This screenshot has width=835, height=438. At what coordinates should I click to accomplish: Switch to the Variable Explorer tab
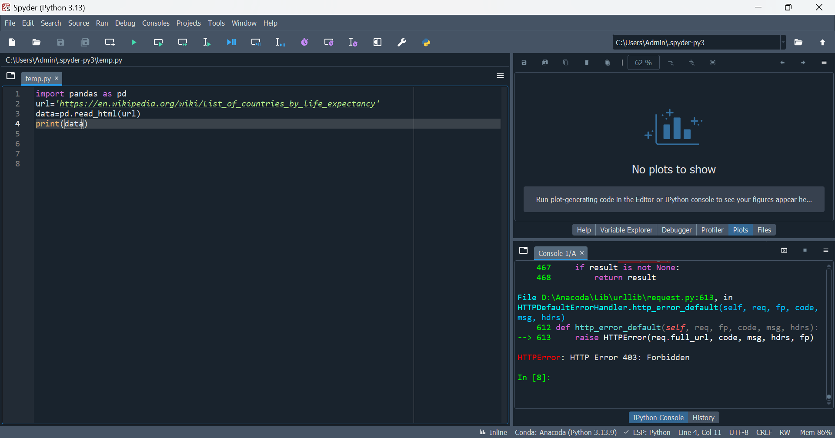click(x=626, y=230)
